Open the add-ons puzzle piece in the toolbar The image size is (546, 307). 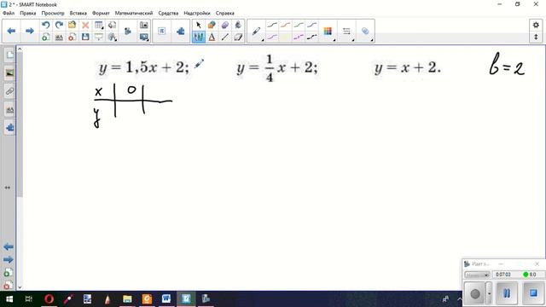pos(180,31)
